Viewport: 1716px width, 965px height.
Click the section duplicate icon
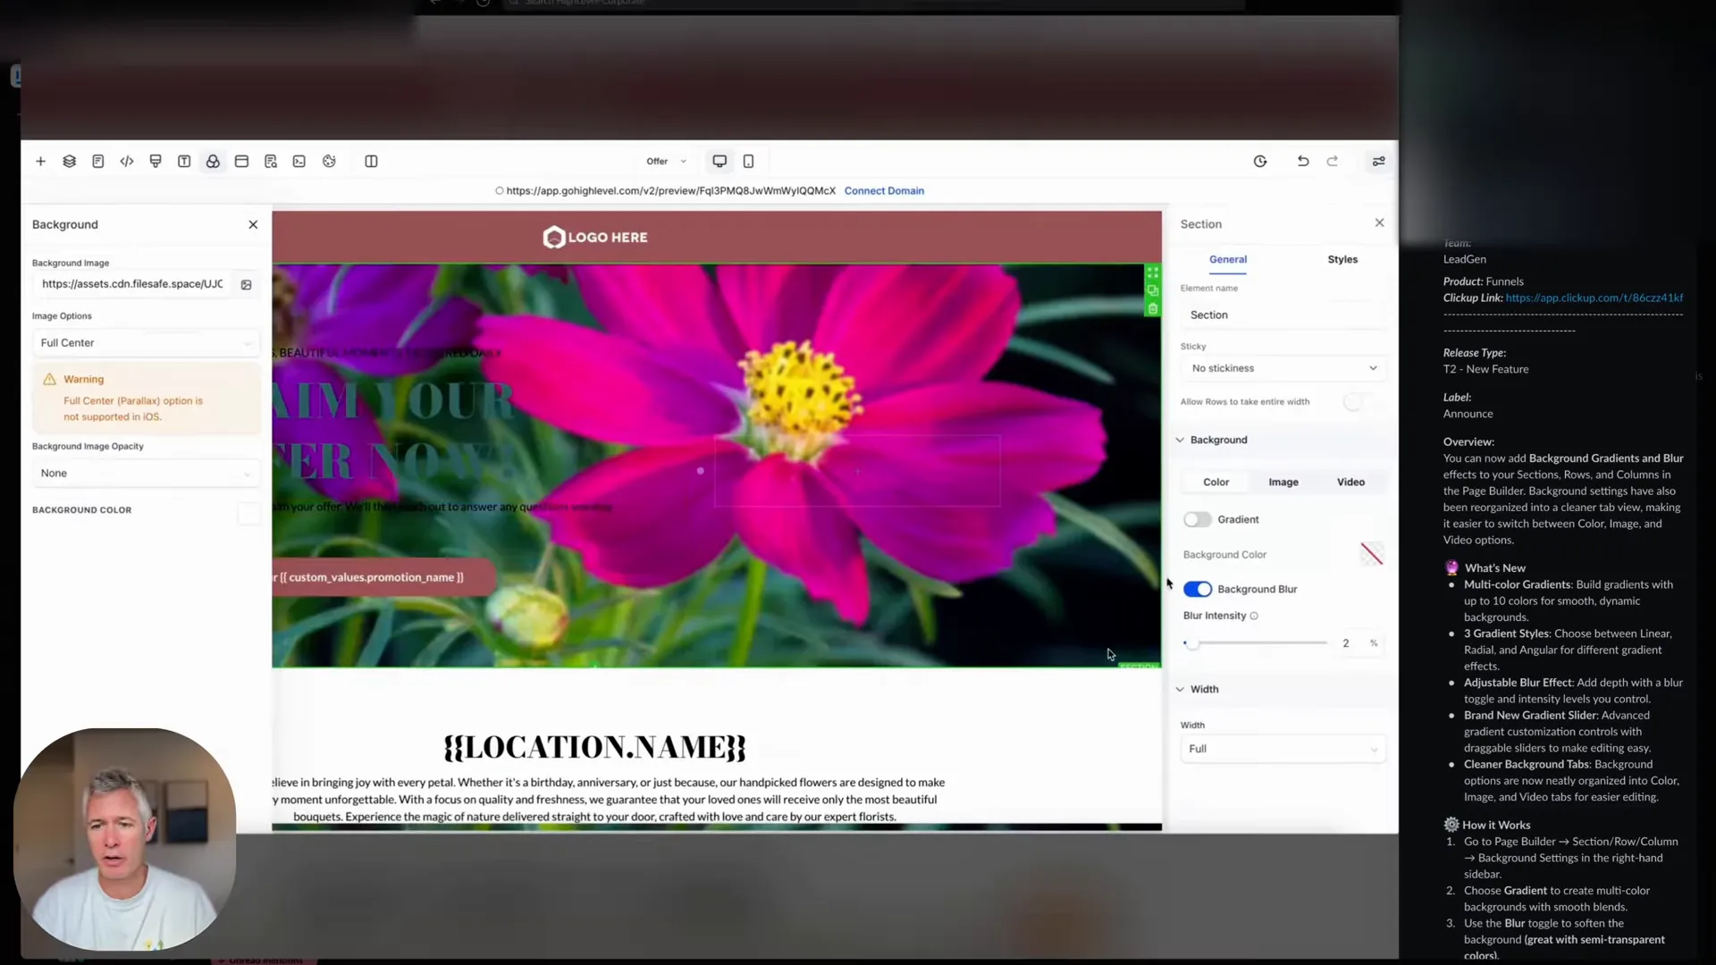[x=1153, y=291]
